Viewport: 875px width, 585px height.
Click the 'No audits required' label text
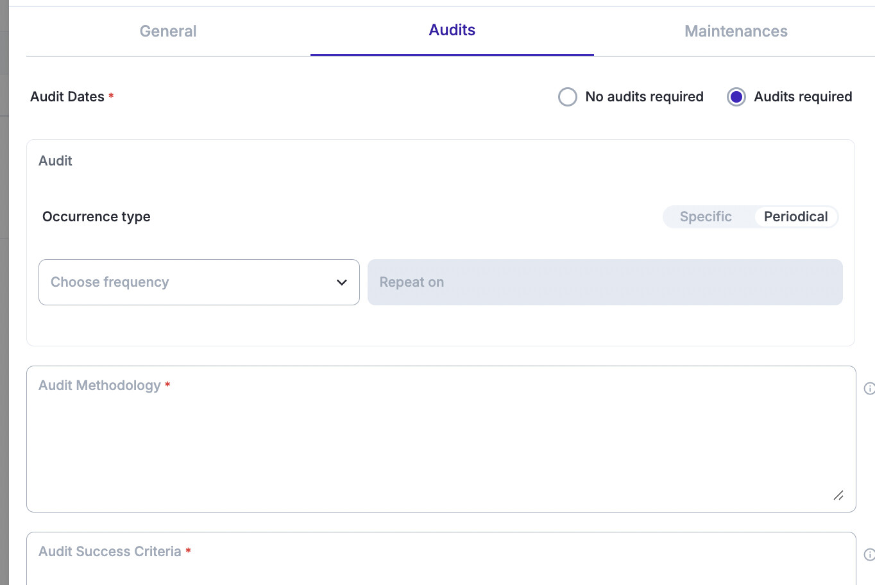point(644,97)
